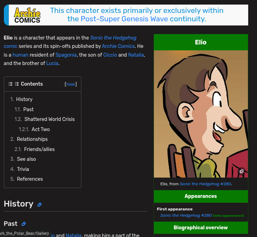Viewport: 257px width, 237px height.
Task: Click the edit pencil icon beside Past heading
Action: click(24, 224)
